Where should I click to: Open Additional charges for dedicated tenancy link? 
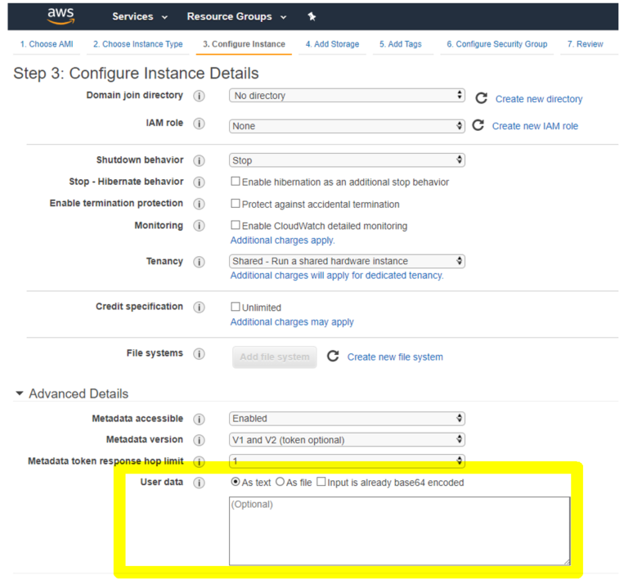pyautogui.click(x=337, y=276)
